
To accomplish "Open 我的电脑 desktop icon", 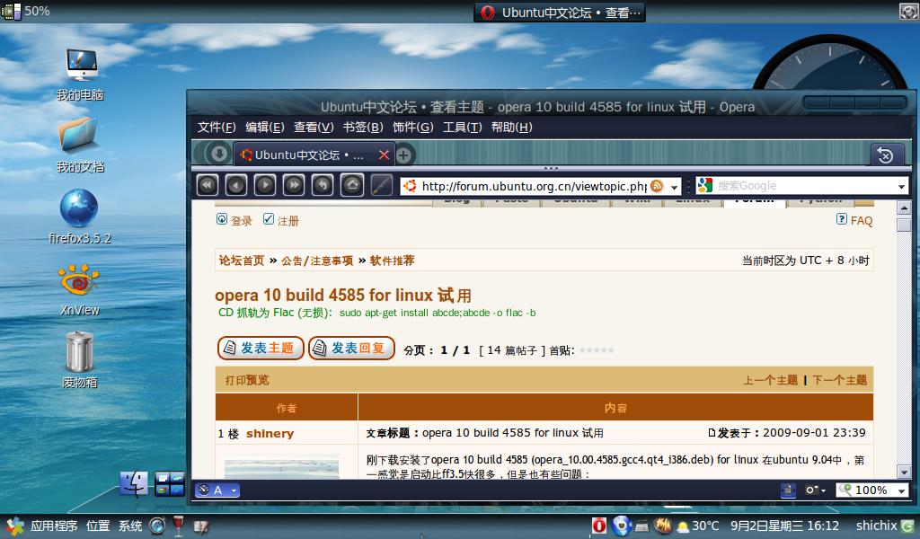I will pos(80,74).
